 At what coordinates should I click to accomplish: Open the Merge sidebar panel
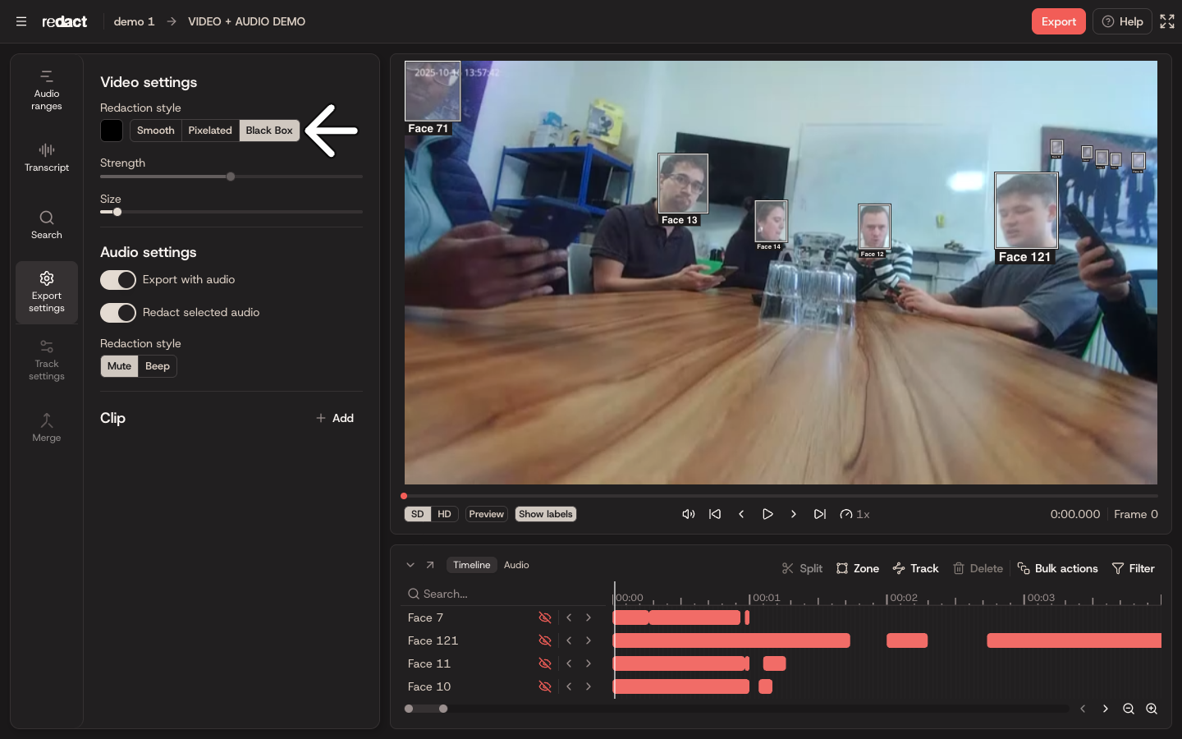tap(47, 427)
